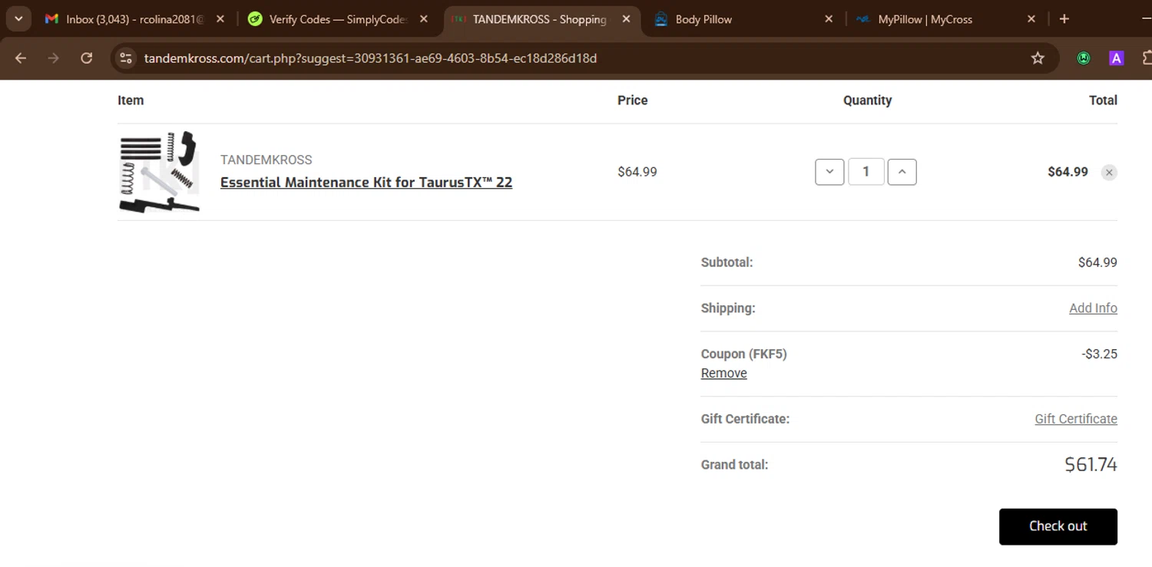The image size is (1152, 567).
Task: Click Add Info for shipping
Action: [x=1093, y=308]
